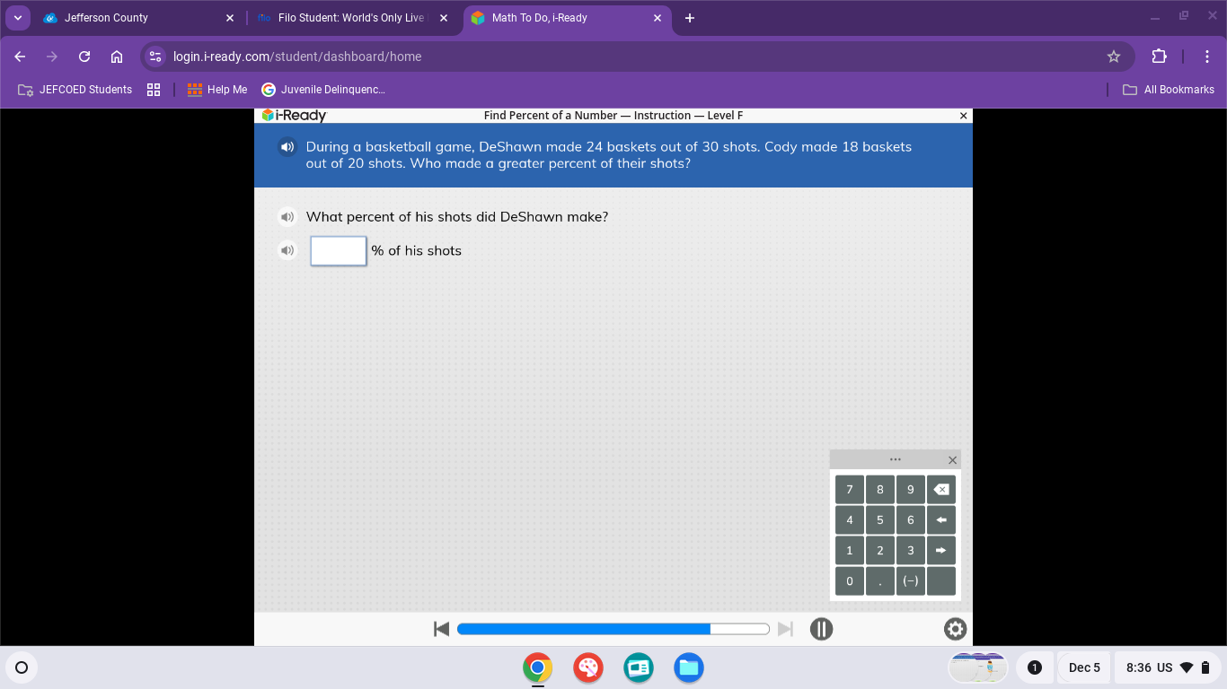Select the Filo Student tab
1227x689 pixels.
341,17
